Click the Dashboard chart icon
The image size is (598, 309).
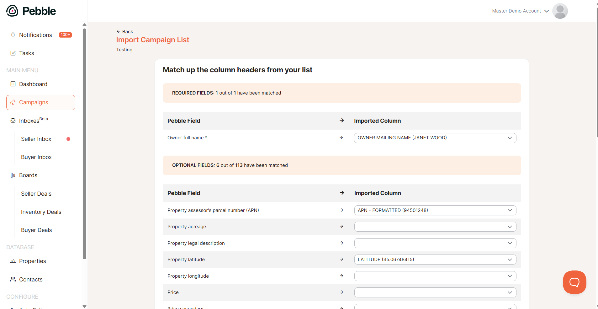pos(13,84)
